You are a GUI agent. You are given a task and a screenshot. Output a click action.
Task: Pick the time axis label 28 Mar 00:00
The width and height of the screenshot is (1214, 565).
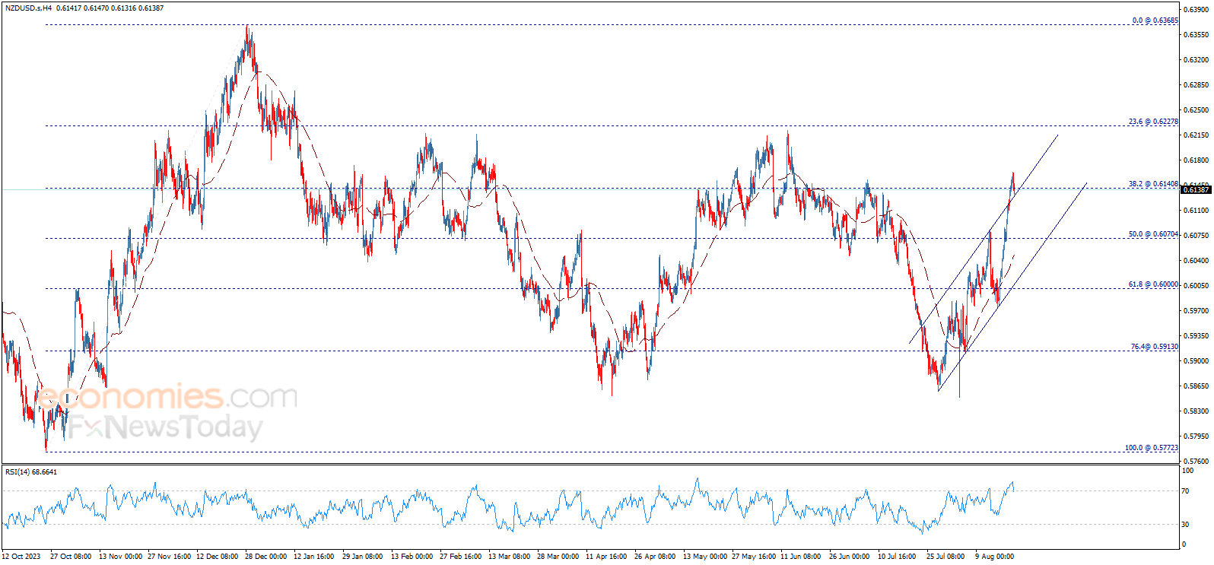(558, 557)
